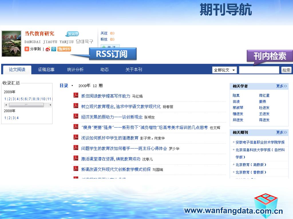The width and height of the screenshot is (293, 219).
Task: Click the horizontal scrollbar thumb under 2009年
Action: click(x=26, y=105)
